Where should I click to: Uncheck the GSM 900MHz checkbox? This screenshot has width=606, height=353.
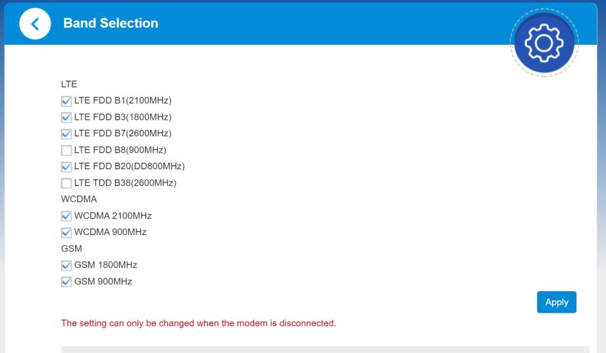[x=66, y=282]
